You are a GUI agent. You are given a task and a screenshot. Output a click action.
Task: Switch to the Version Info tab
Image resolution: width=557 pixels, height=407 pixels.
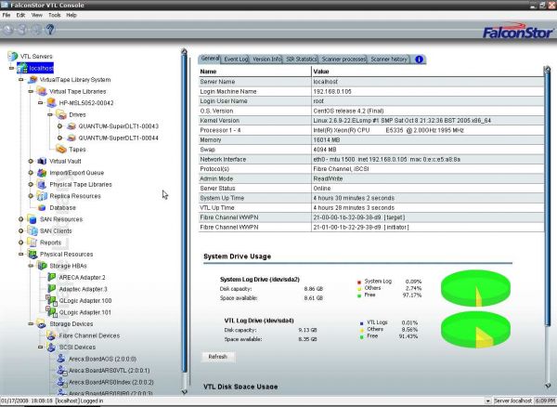coord(266,59)
